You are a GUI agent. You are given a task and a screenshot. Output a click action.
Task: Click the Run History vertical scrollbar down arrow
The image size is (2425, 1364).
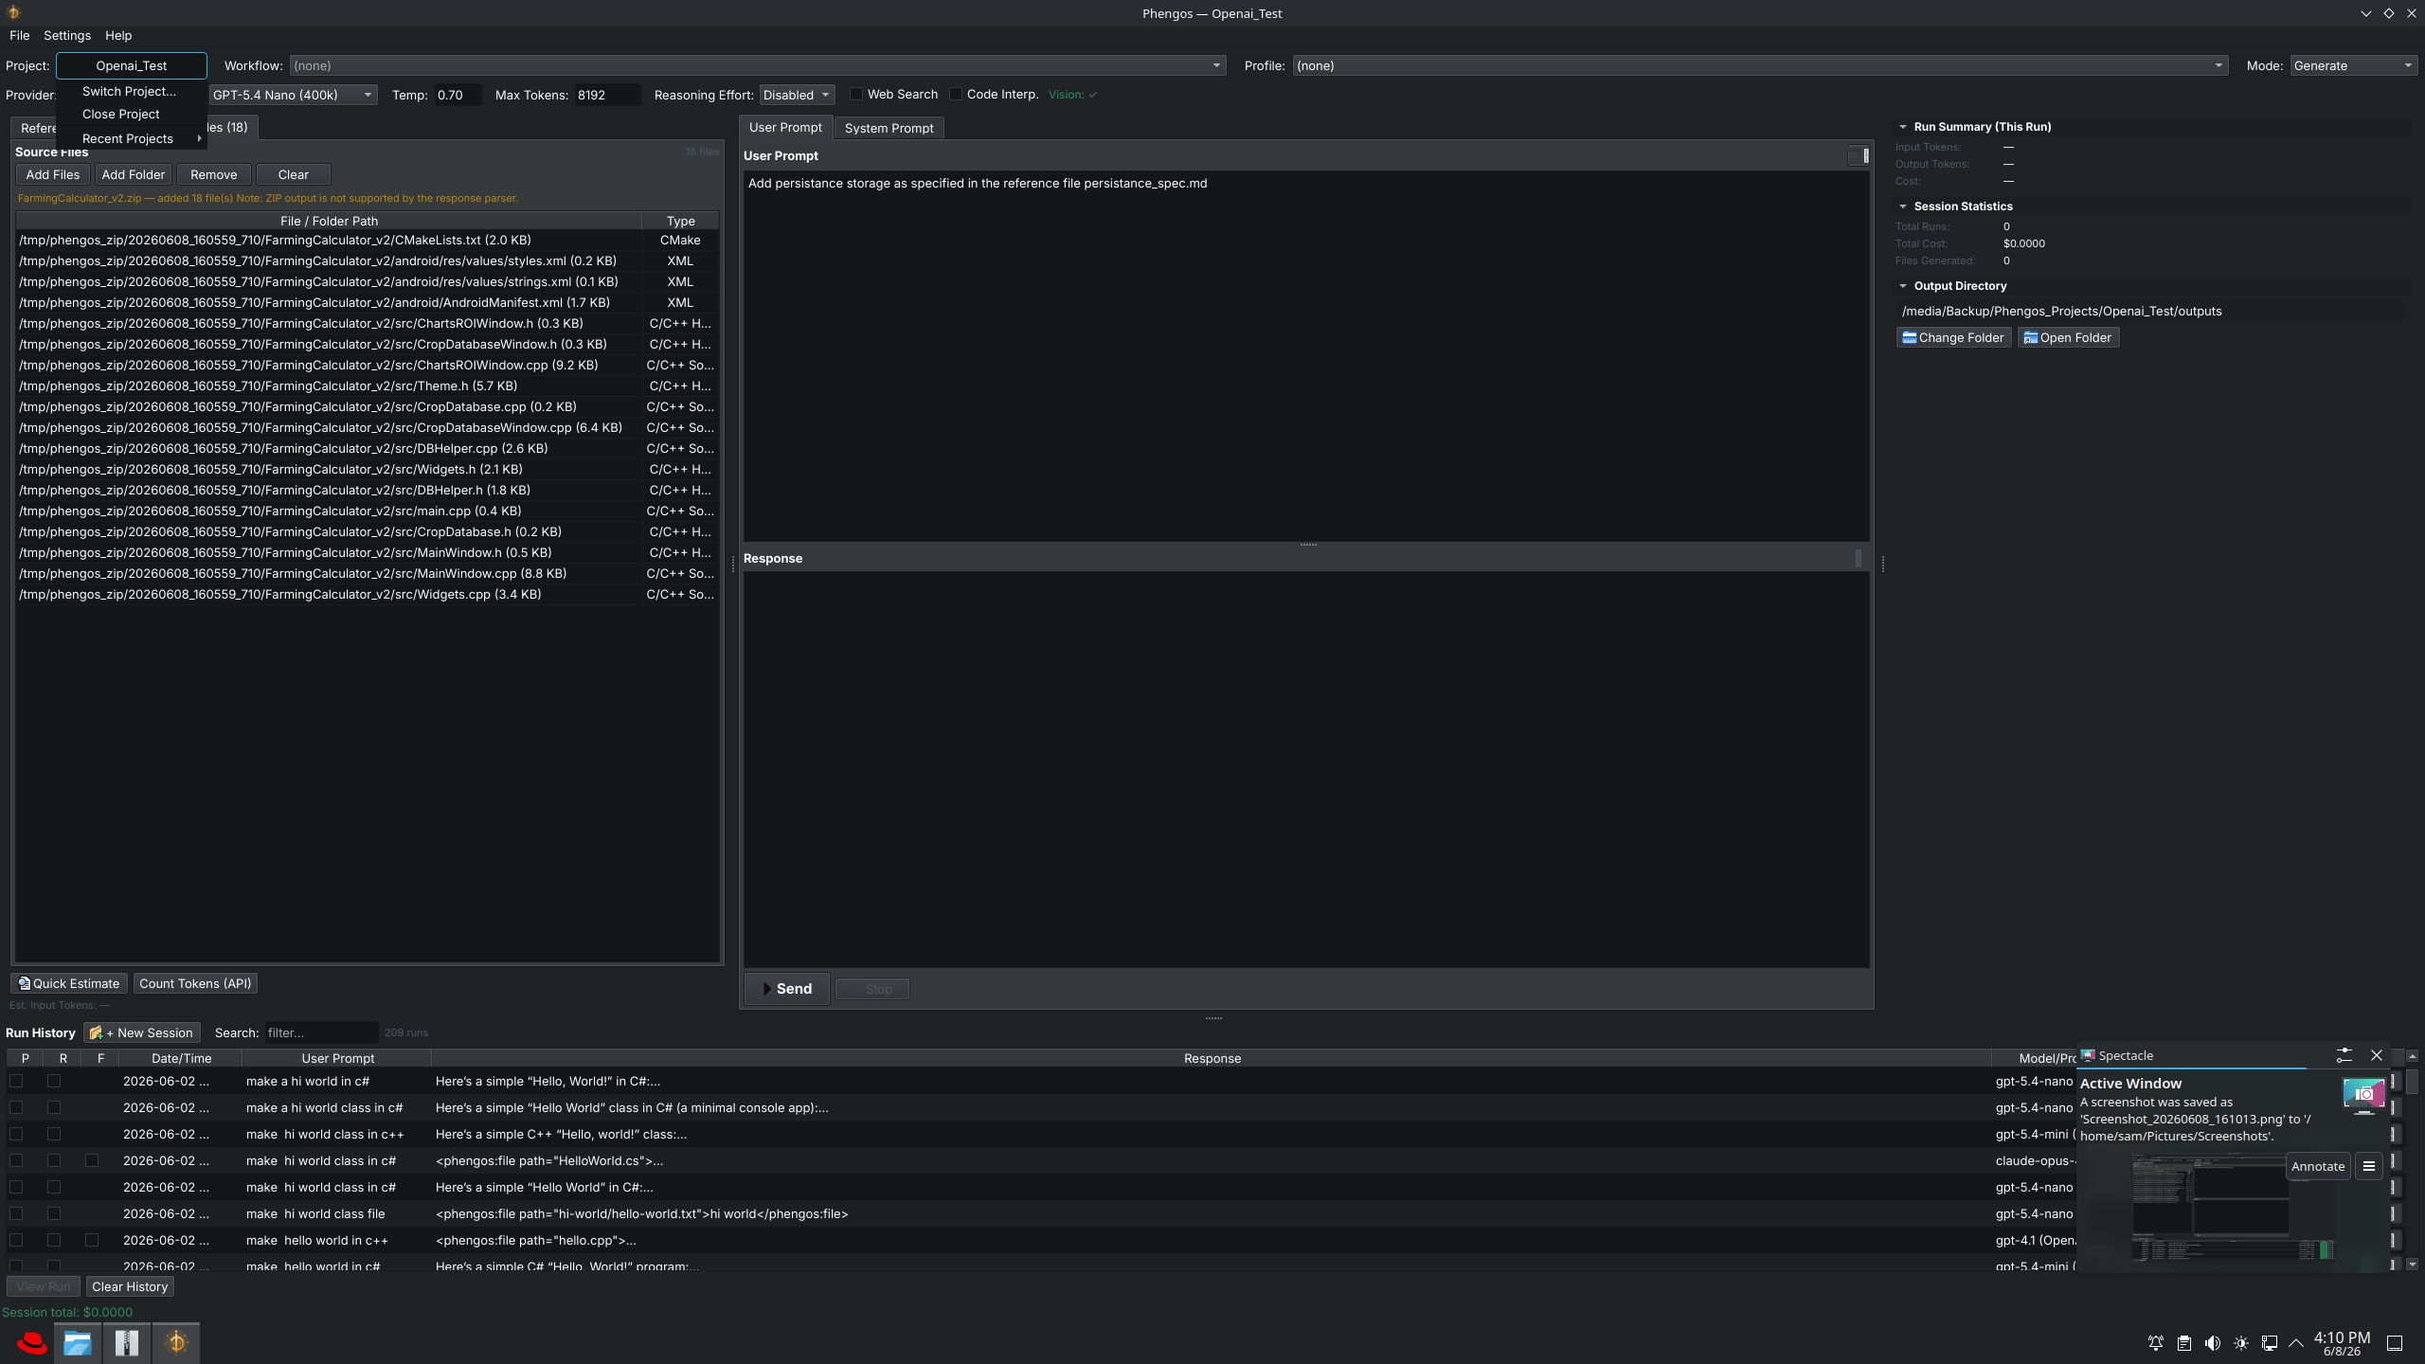(x=2412, y=1265)
